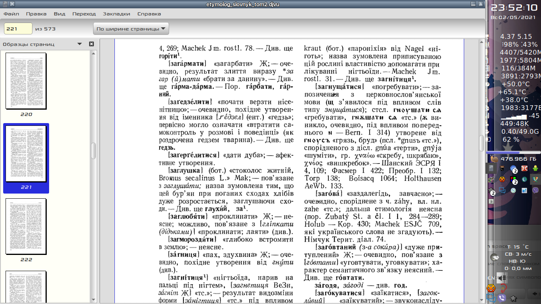Click the gray document tray icon
Viewport: 541px width, 304px height.
[x=491, y=169]
